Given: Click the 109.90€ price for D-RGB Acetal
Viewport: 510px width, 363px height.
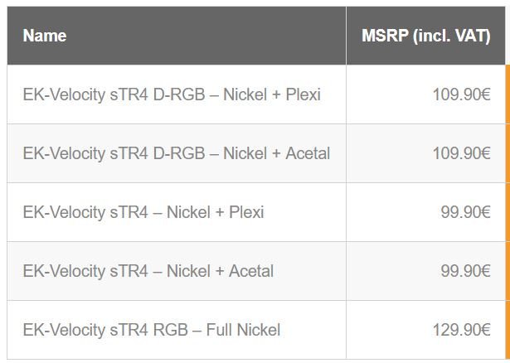Looking at the screenshot, I should click(x=461, y=153).
